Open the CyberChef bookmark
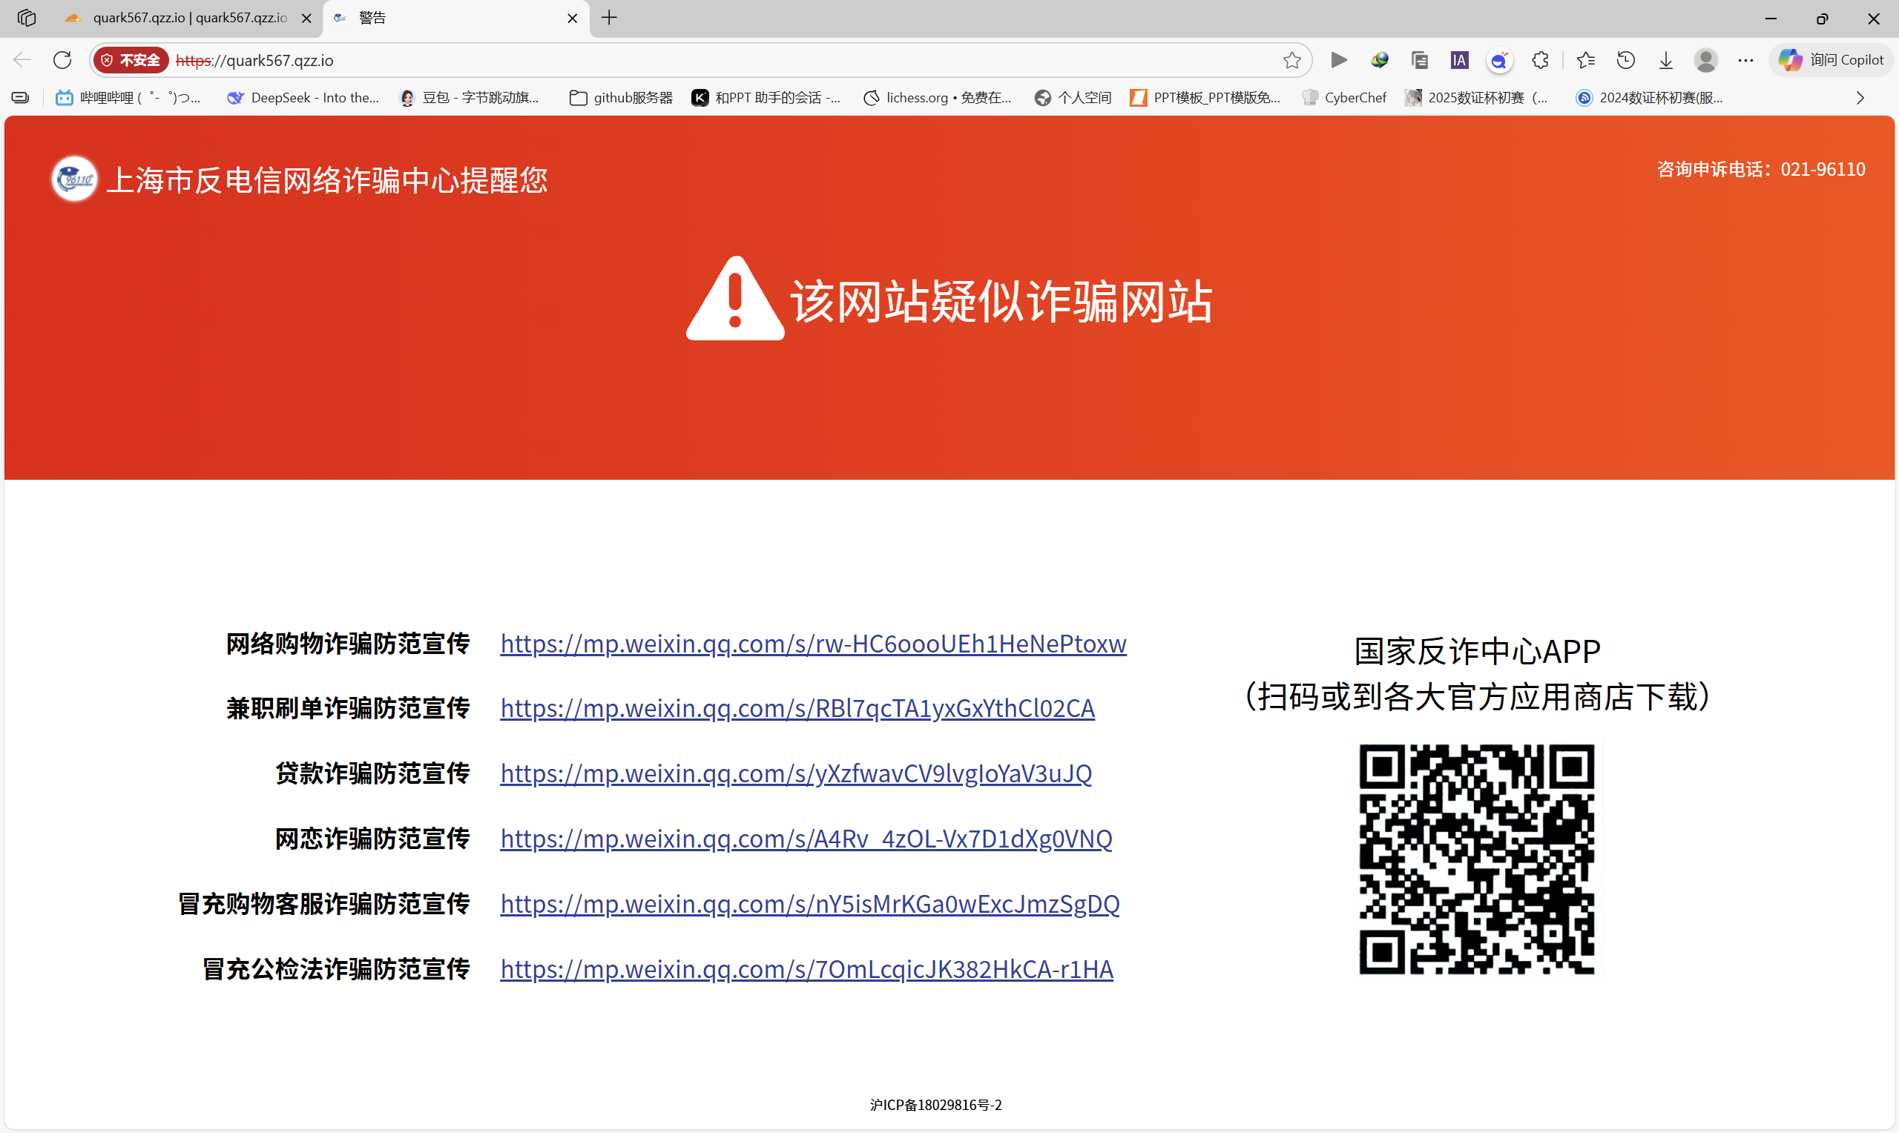This screenshot has height=1133, width=1899. click(x=1344, y=98)
